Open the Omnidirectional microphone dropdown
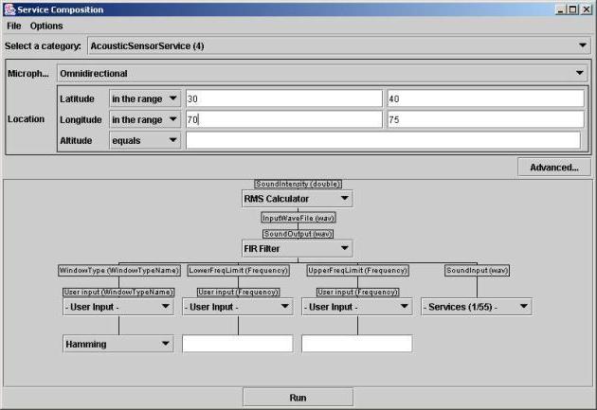This screenshot has height=410, width=597. (321, 73)
